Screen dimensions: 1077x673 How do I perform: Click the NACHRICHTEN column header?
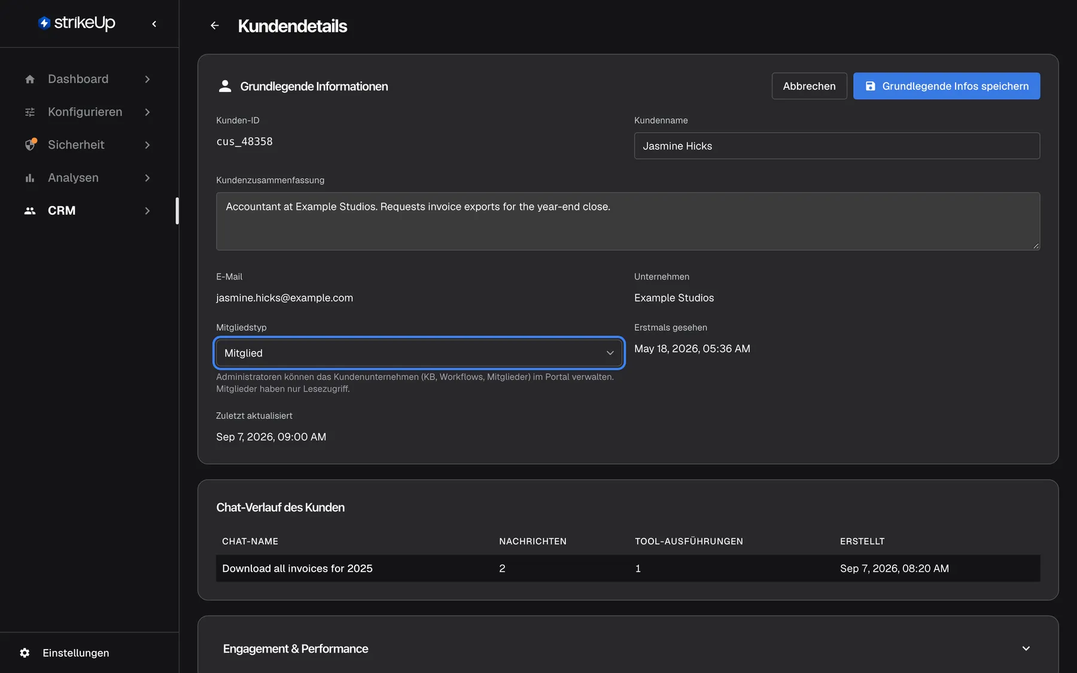[533, 541]
